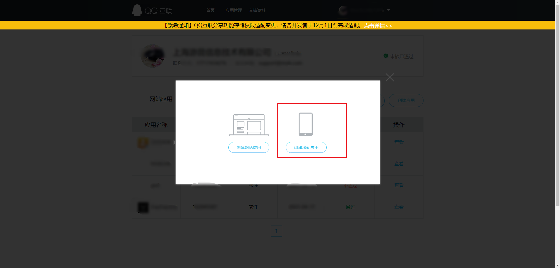Switch to the 文档资料 section
The image size is (560, 268).
tap(257, 10)
